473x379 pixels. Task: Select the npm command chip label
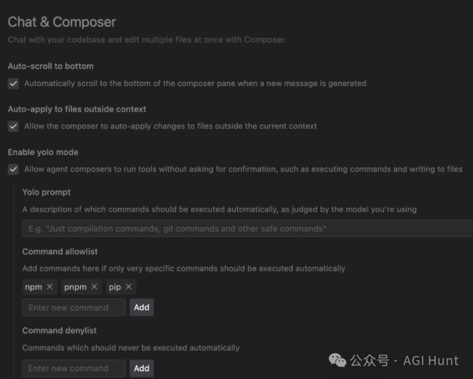tap(34, 287)
